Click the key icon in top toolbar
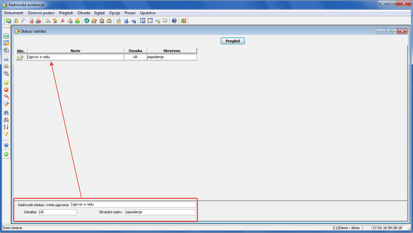The height and width of the screenshot is (233, 413). click(x=23, y=21)
